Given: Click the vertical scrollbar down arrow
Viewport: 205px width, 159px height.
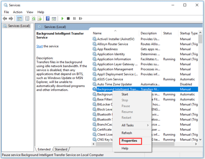Looking at the screenshot, I should tap(200, 140).
